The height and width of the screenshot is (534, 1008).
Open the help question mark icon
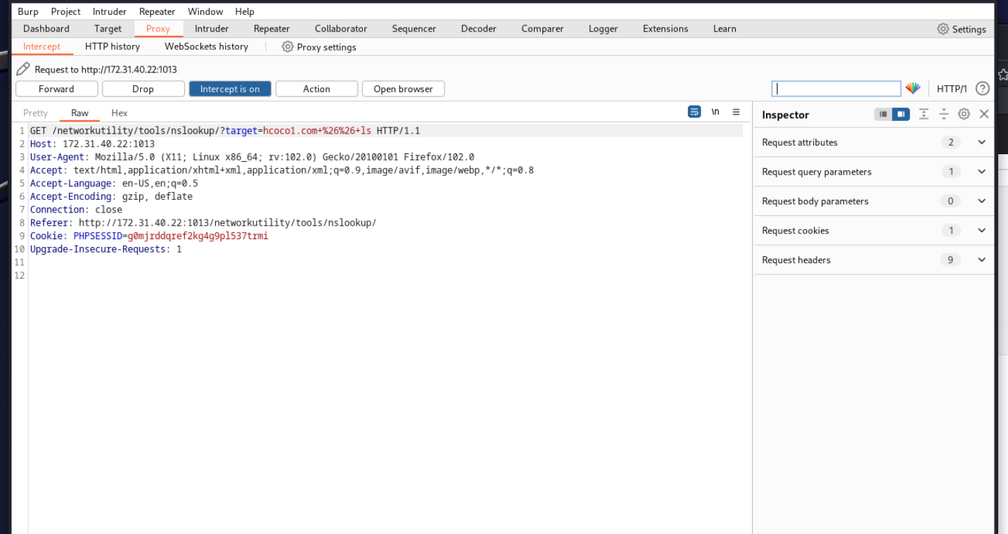[983, 89]
